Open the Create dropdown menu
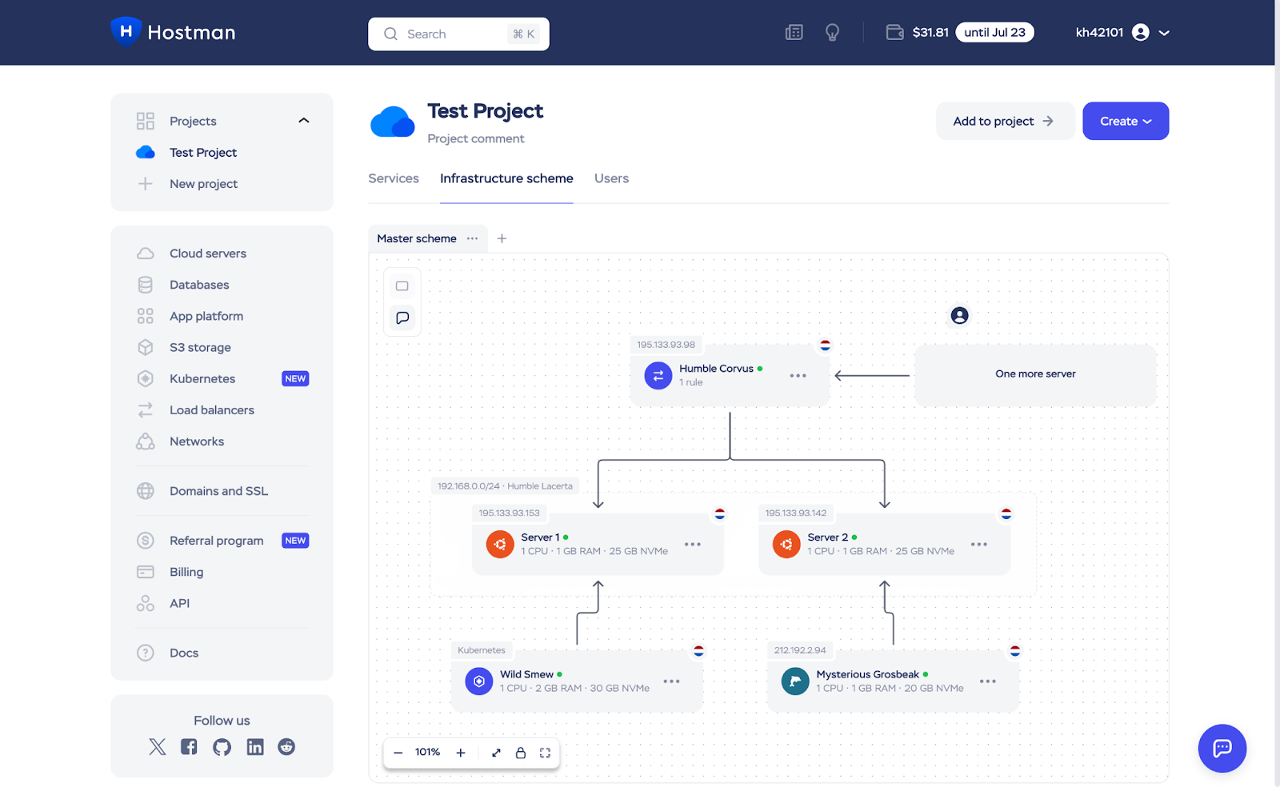 1125,121
